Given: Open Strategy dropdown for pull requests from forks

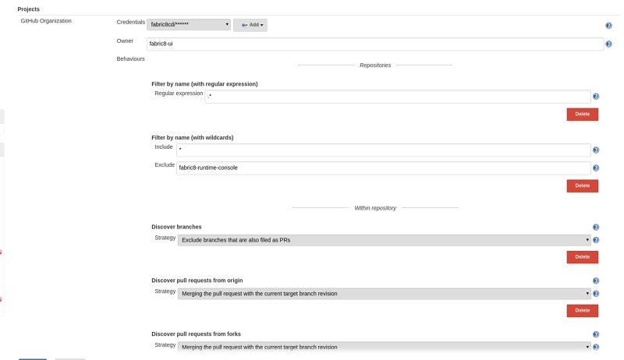Looking at the screenshot, I should pos(385,347).
